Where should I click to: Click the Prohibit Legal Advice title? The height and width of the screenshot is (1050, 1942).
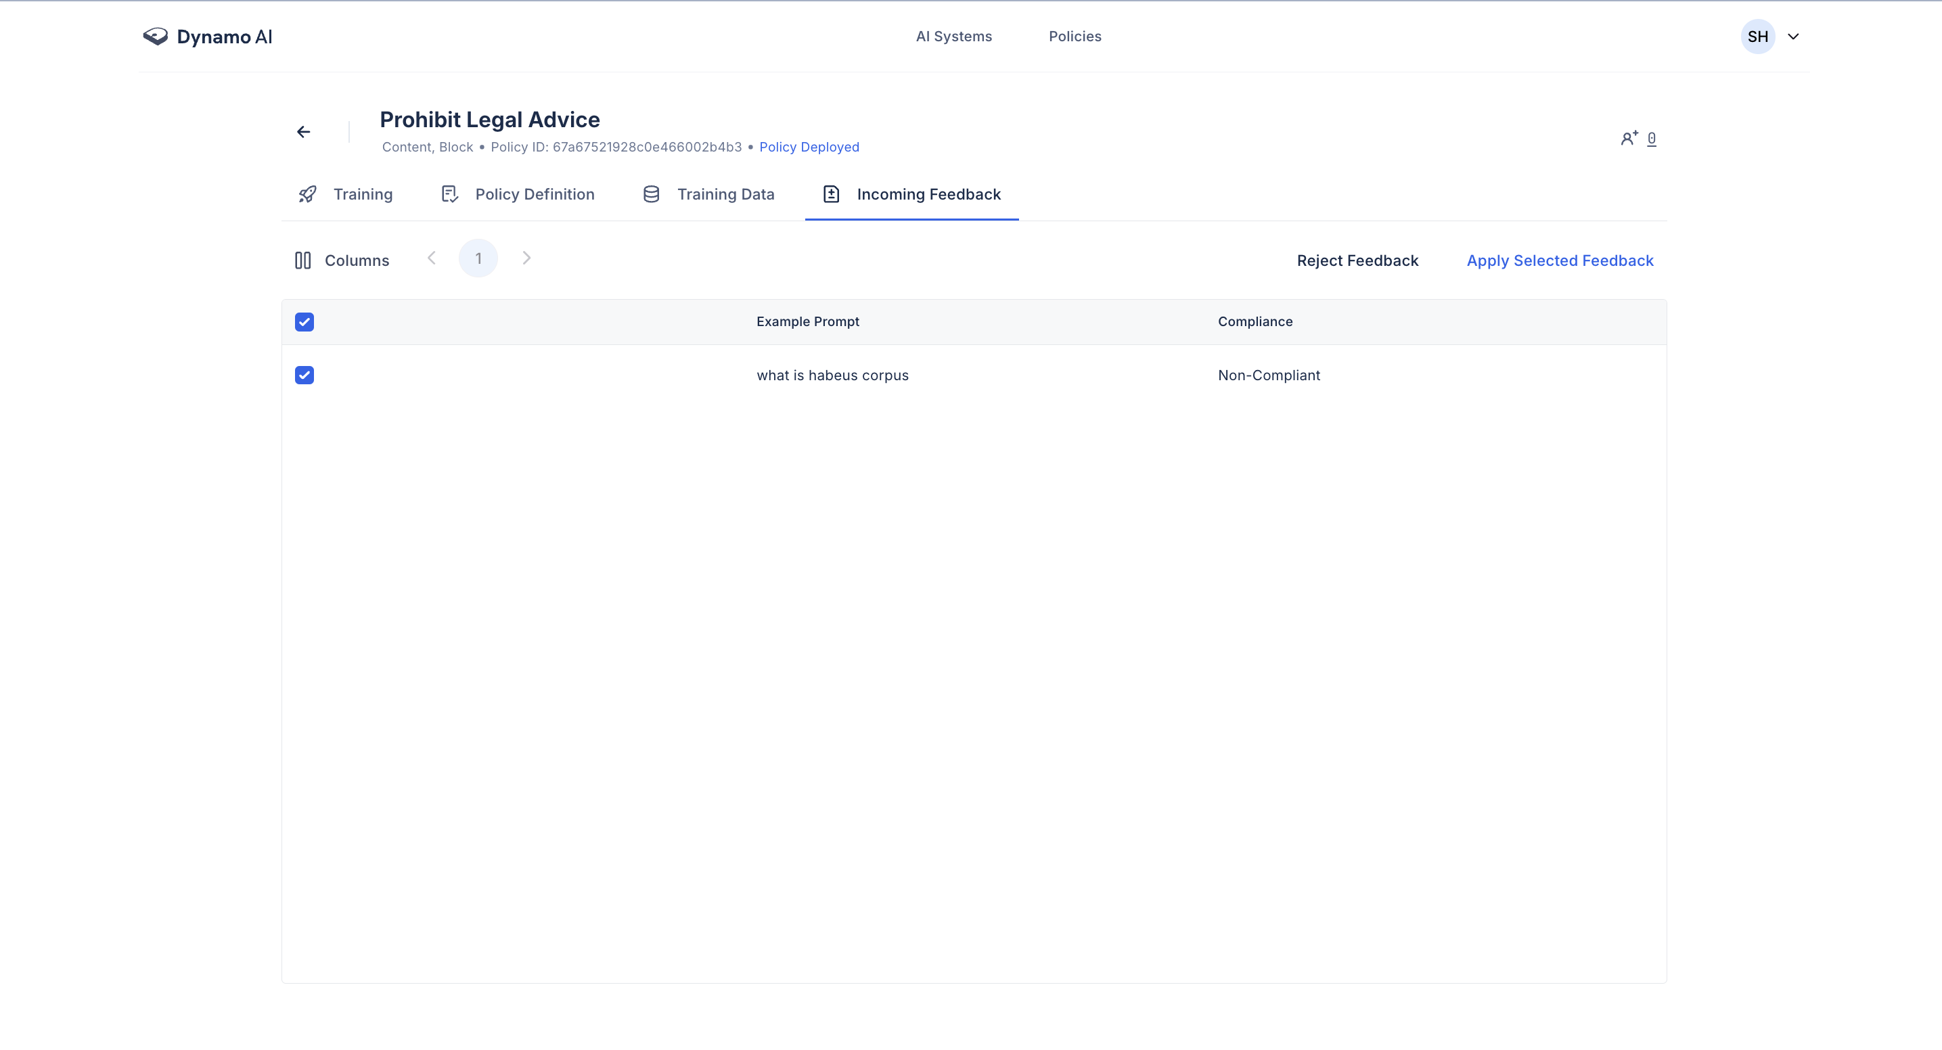[490, 120]
